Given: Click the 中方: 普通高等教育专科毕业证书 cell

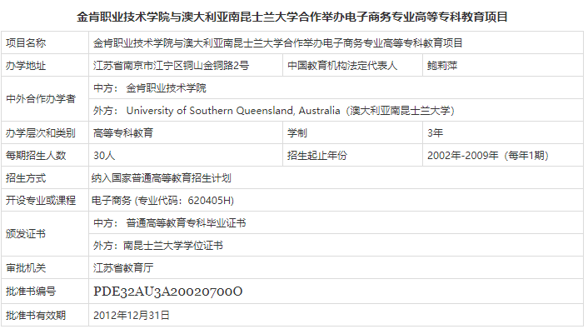Looking at the screenshot, I should pos(336,223).
